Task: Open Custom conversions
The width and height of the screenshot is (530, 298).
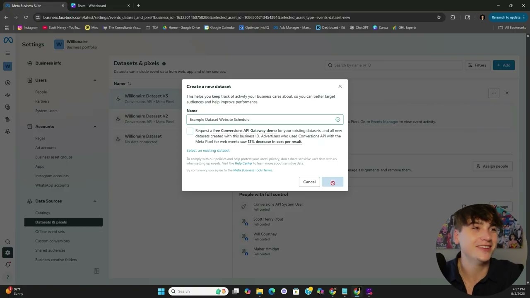Action: click(52, 241)
